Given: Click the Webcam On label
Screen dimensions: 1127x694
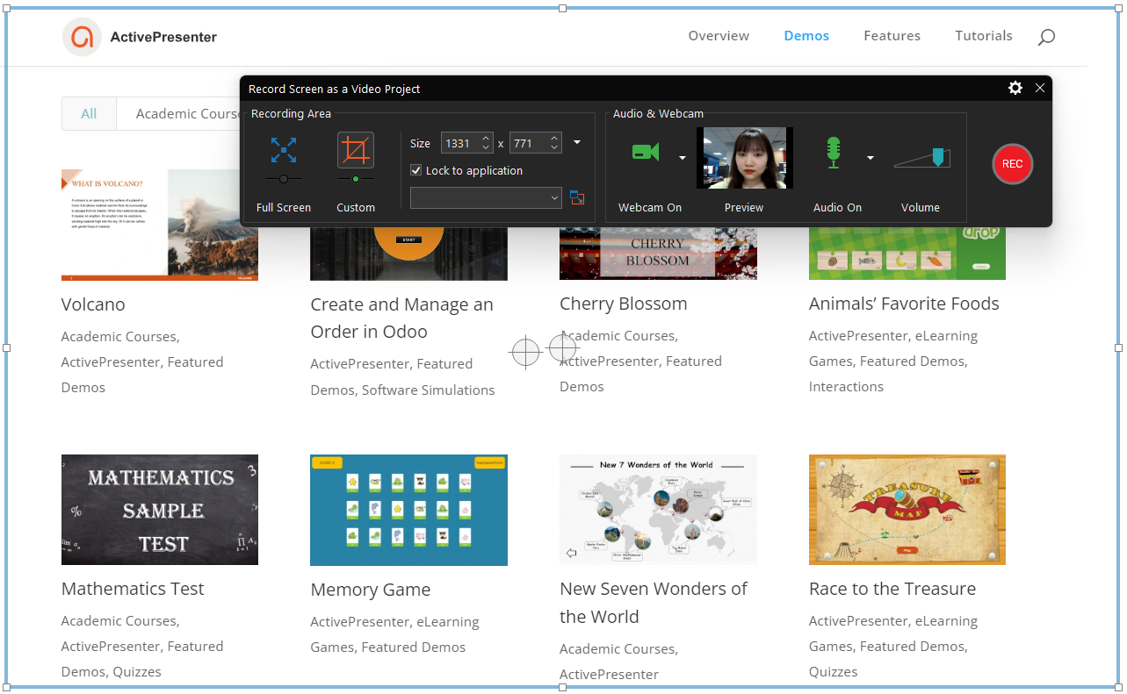Looking at the screenshot, I should [650, 208].
